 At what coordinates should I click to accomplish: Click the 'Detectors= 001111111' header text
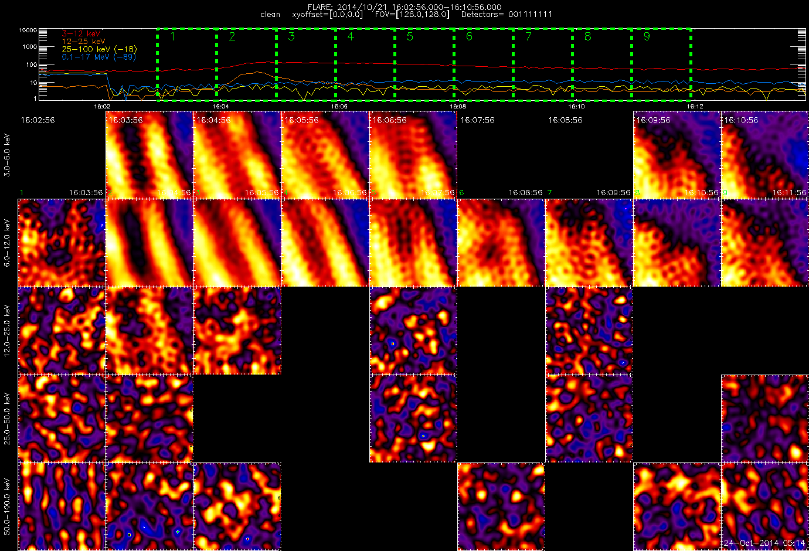tap(507, 14)
